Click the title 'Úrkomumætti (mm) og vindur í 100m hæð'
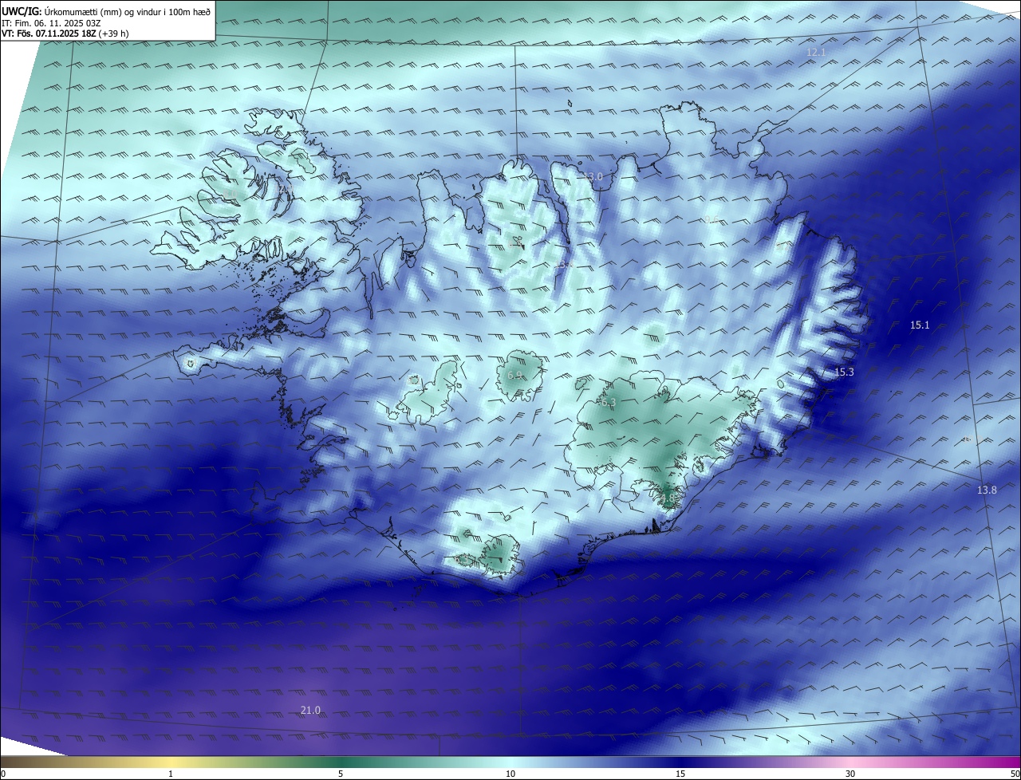The width and height of the screenshot is (1021, 780). 128,10
